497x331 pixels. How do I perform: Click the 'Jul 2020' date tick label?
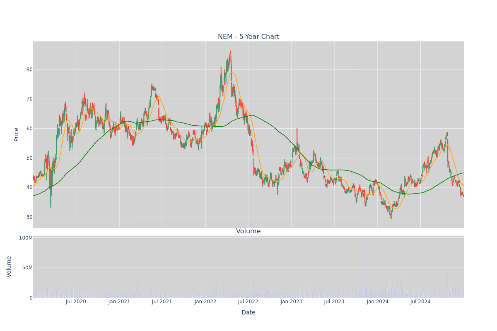coord(76,302)
